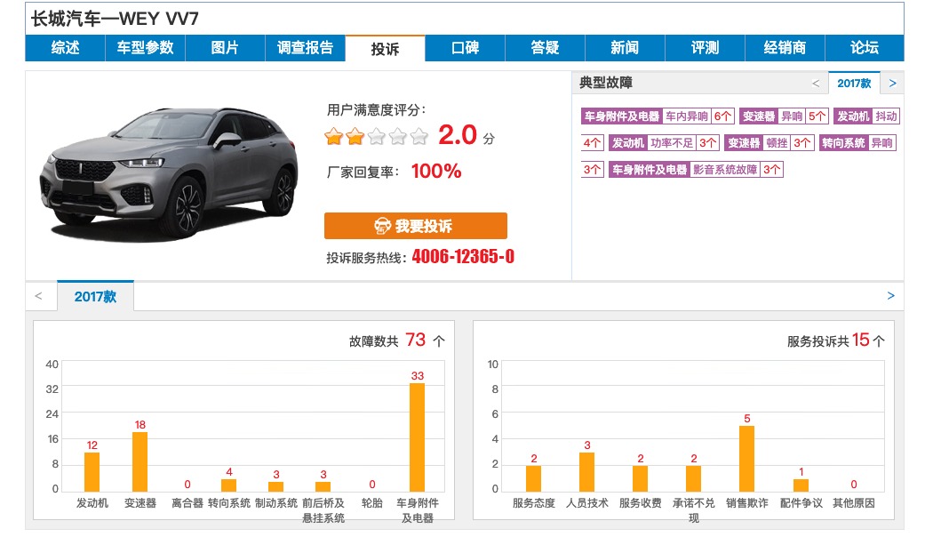Image resolution: width=925 pixels, height=537 pixels.
Task: Click right arrow at chart section end
Action: pyautogui.click(x=890, y=296)
